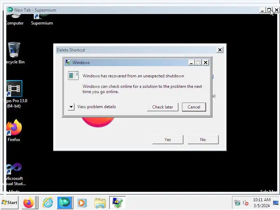
Task: Select Supermium desktop shortcut
Action: coord(42,20)
